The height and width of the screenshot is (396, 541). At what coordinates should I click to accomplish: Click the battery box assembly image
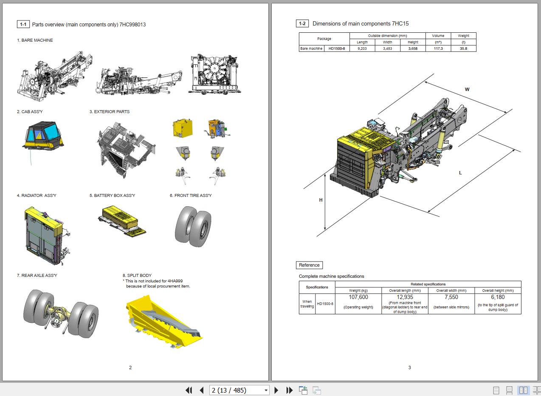pyautogui.click(x=123, y=220)
